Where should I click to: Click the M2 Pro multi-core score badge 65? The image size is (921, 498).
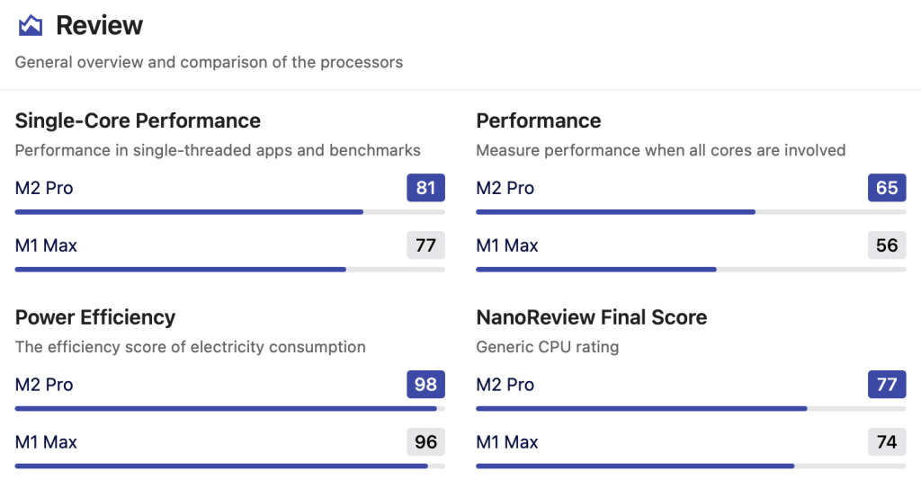click(x=887, y=188)
